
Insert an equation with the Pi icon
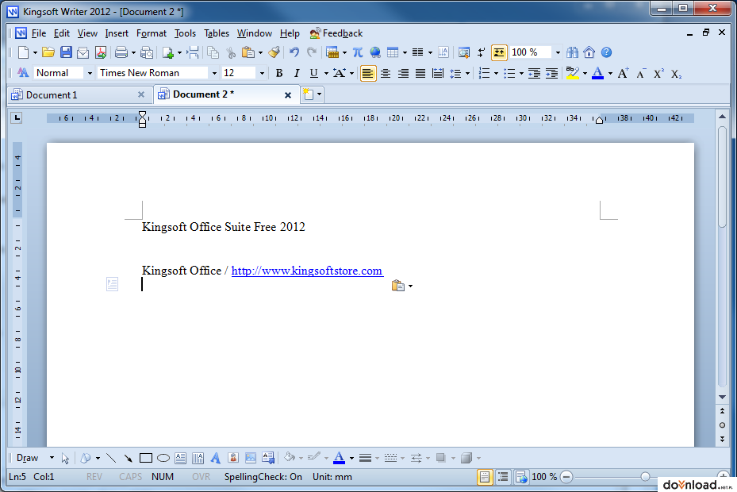[358, 52]
